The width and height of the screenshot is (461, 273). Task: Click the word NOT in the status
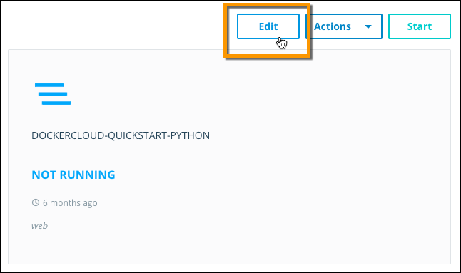coord(44,175)
